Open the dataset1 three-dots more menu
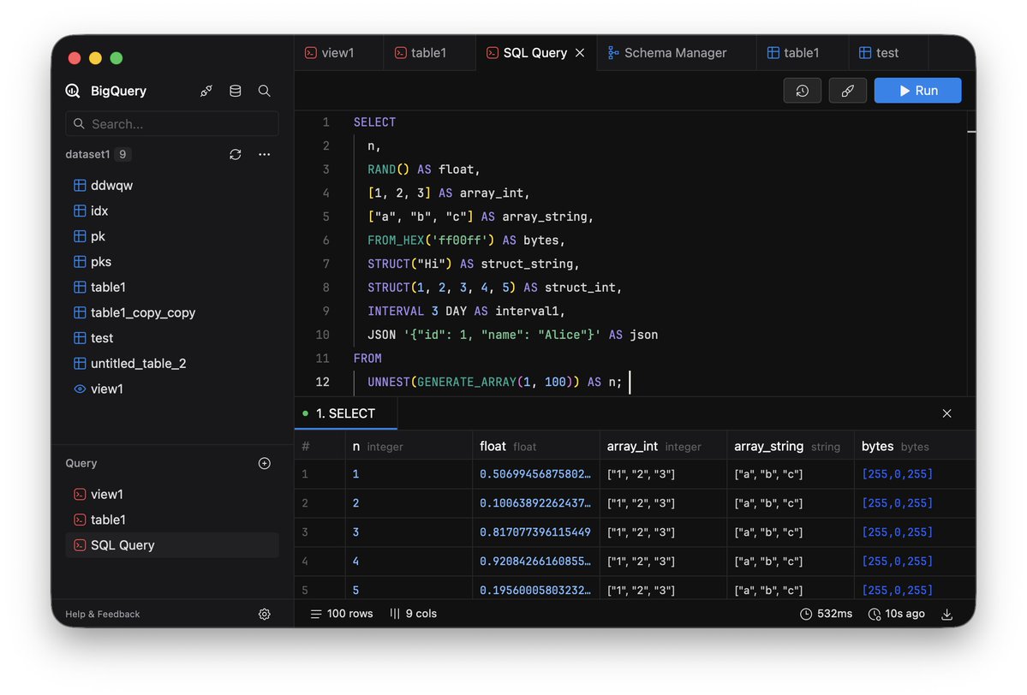The image size is (1027, 695). click(x=265, y=155)
